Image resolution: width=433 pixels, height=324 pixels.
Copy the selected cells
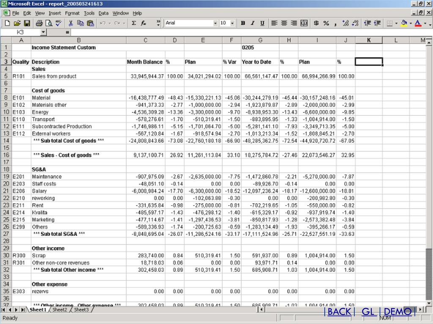click(x=80, y=23)
